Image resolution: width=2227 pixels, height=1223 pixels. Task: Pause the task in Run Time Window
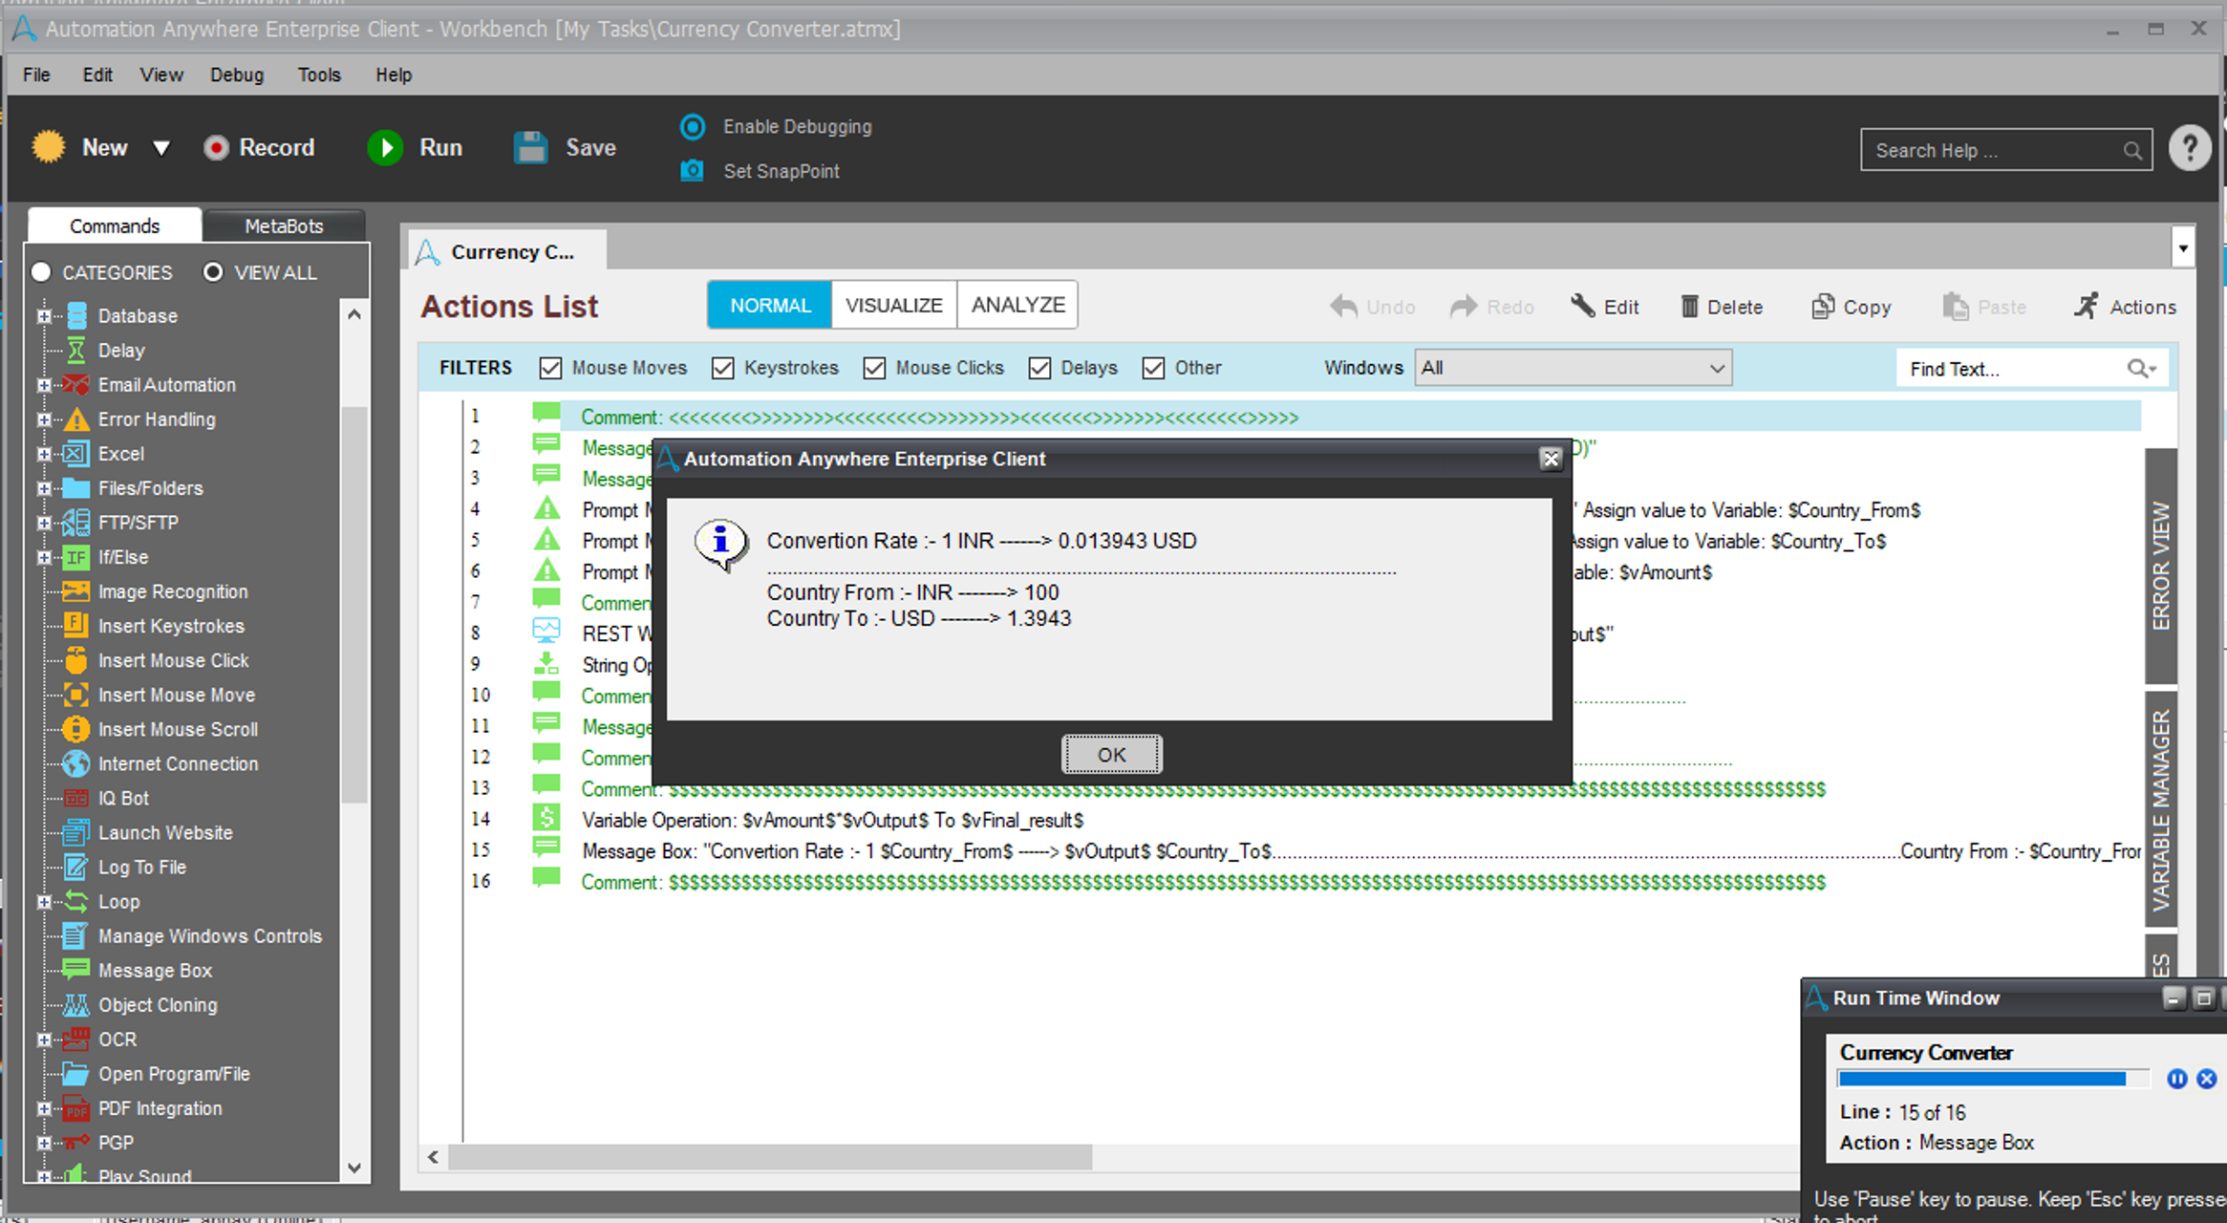2176,1079
